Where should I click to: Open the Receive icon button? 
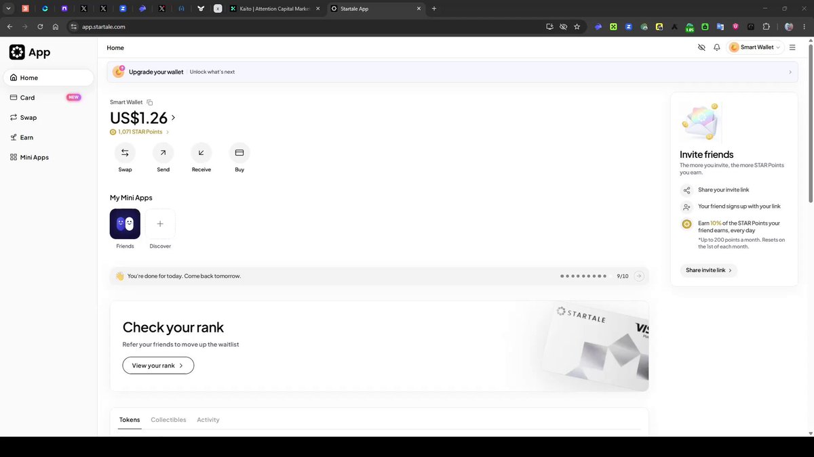tap(201, 152)
